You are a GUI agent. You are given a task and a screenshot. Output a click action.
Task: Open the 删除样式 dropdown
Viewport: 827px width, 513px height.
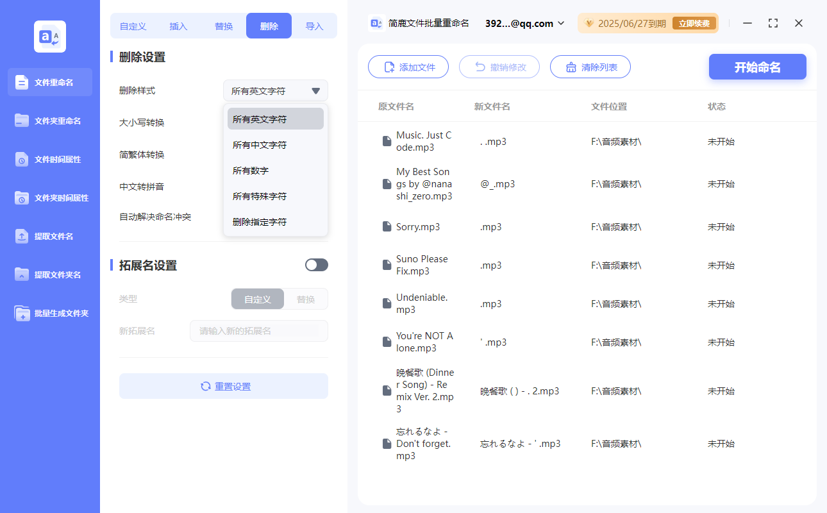click(275, 90)
